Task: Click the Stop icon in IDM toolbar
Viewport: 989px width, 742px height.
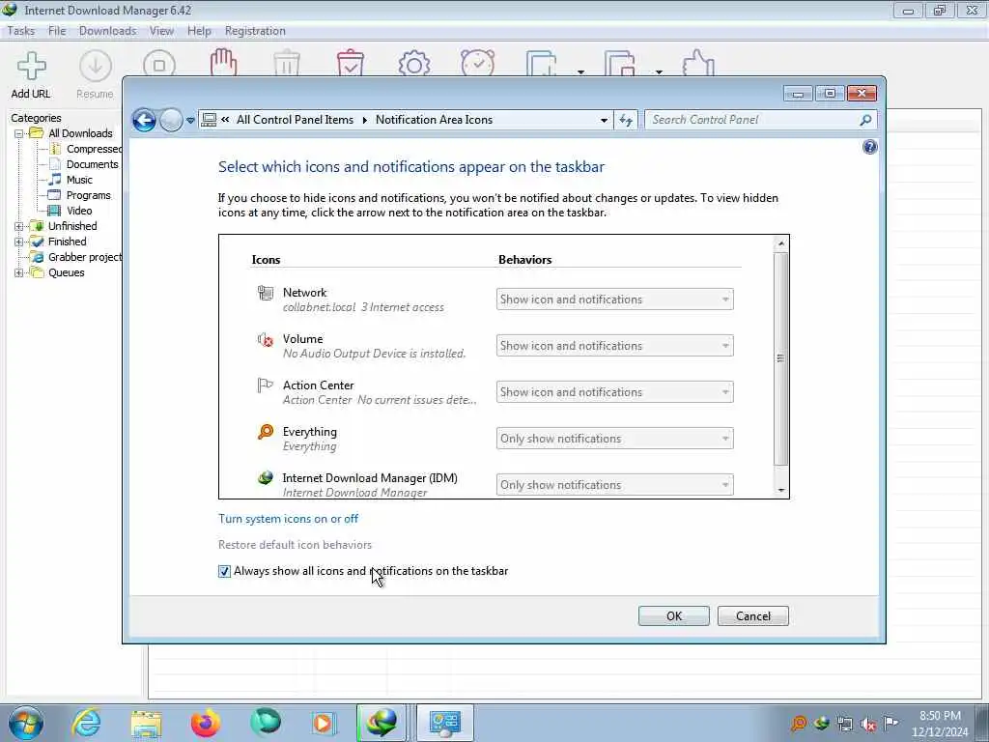Action: 159,63
